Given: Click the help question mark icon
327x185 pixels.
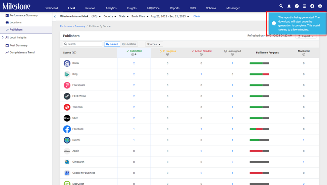Looking at the screenshot, I should click(x=296, y=6).
